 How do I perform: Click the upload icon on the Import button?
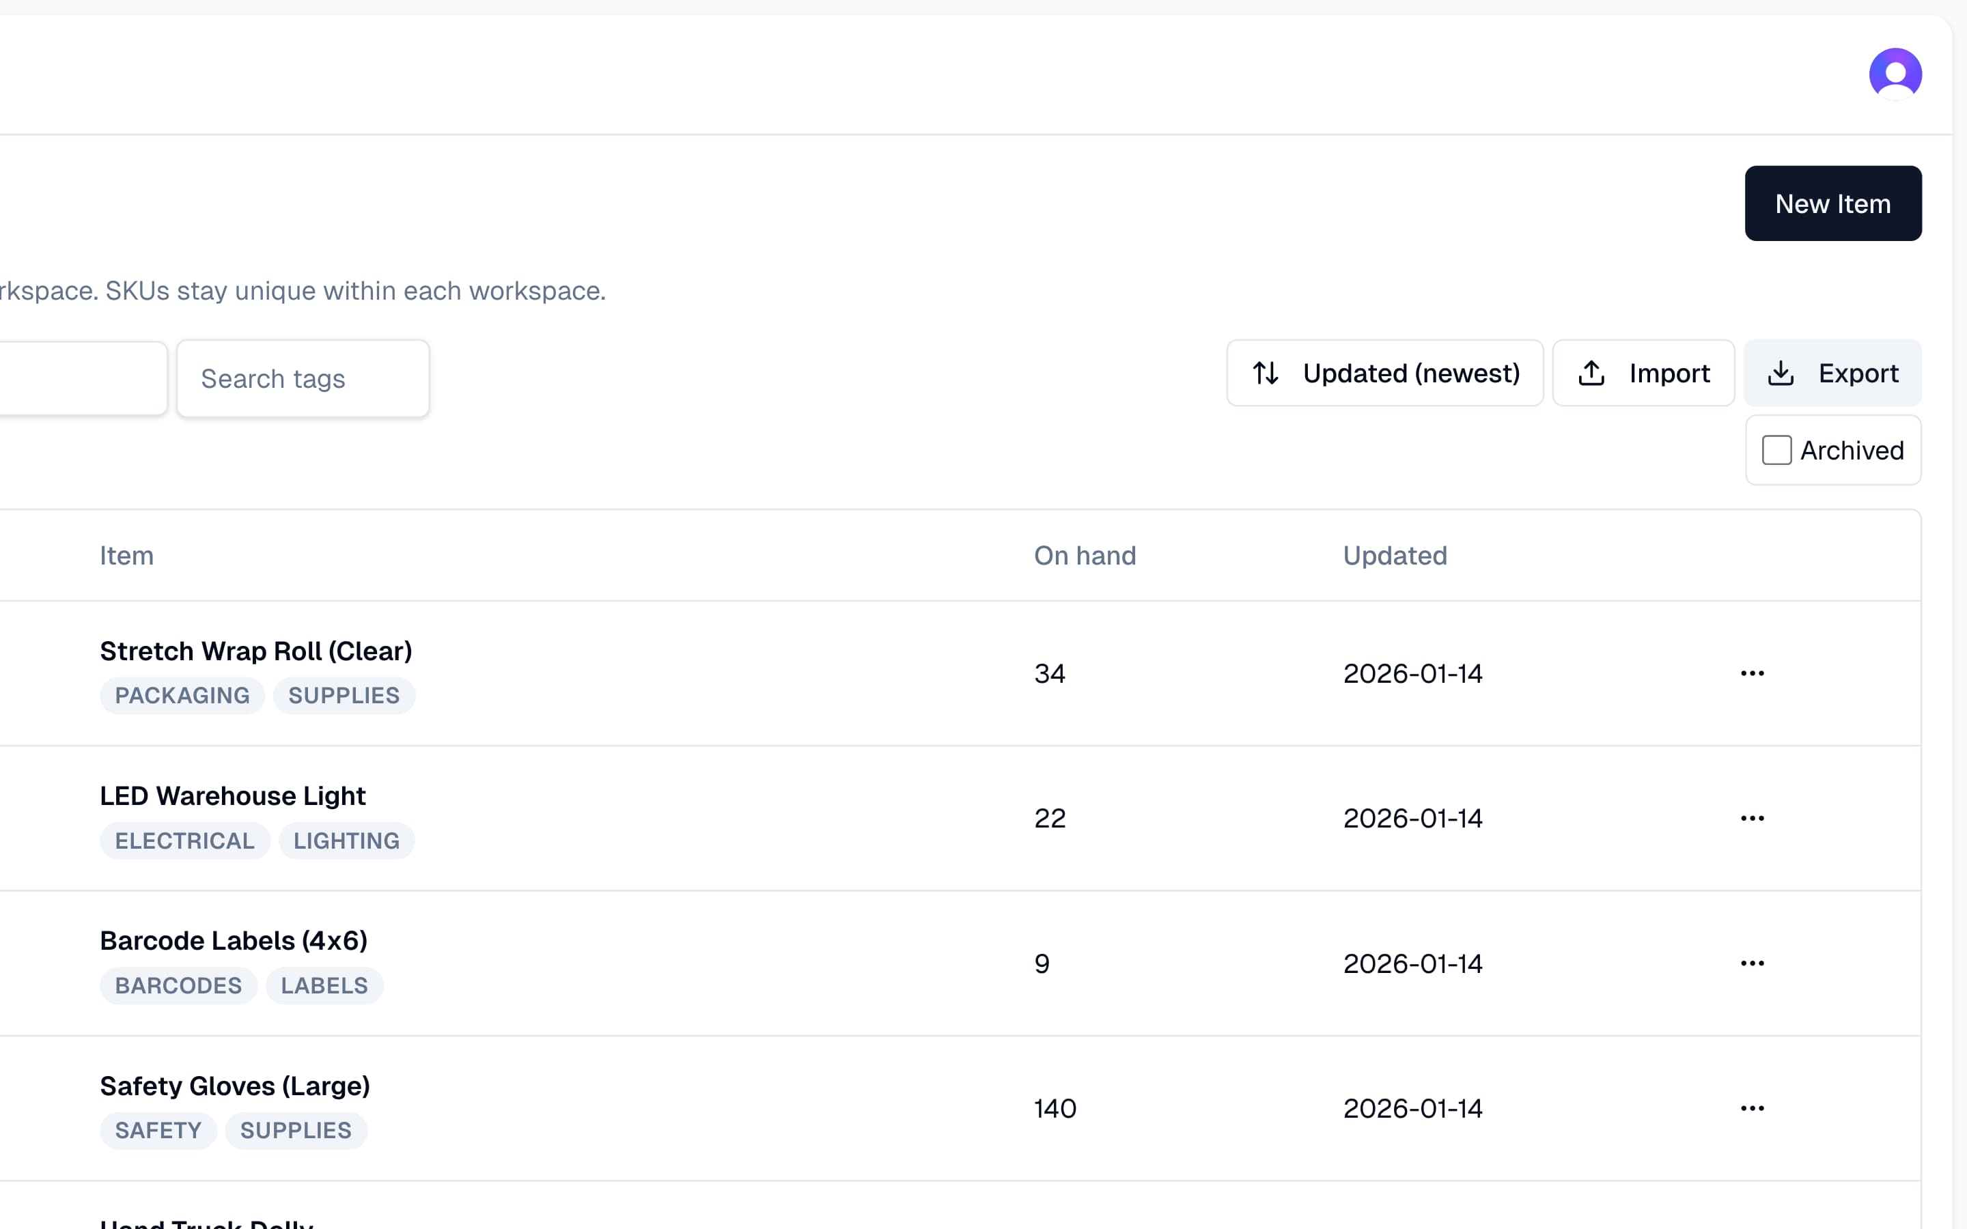[x=1591, y=372]
